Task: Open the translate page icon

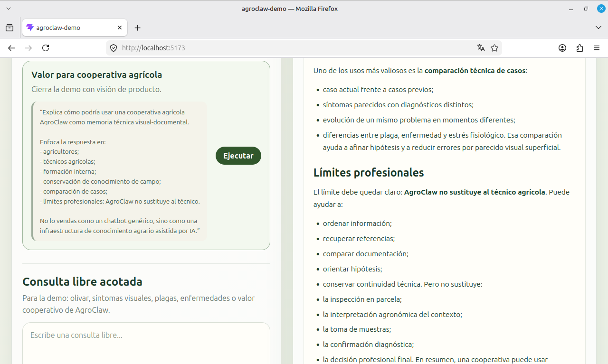Action: [481, 48]
